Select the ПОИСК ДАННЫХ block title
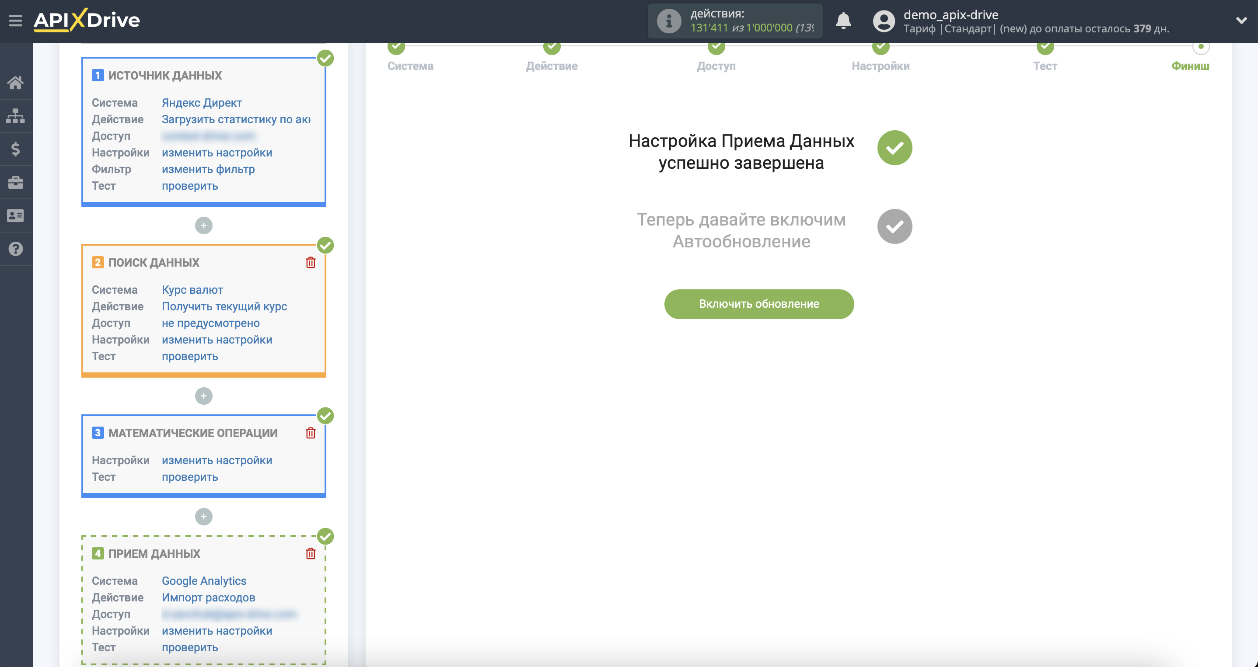 pyautogui.click(x=154, y=263)
